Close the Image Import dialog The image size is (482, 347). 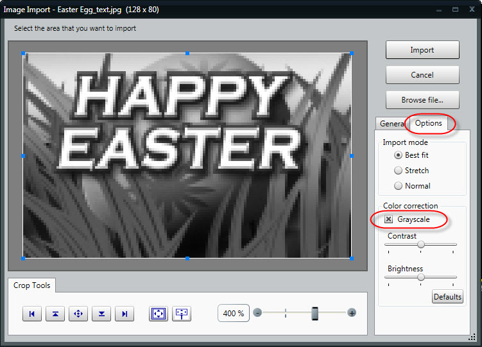(x=472, y=9)
